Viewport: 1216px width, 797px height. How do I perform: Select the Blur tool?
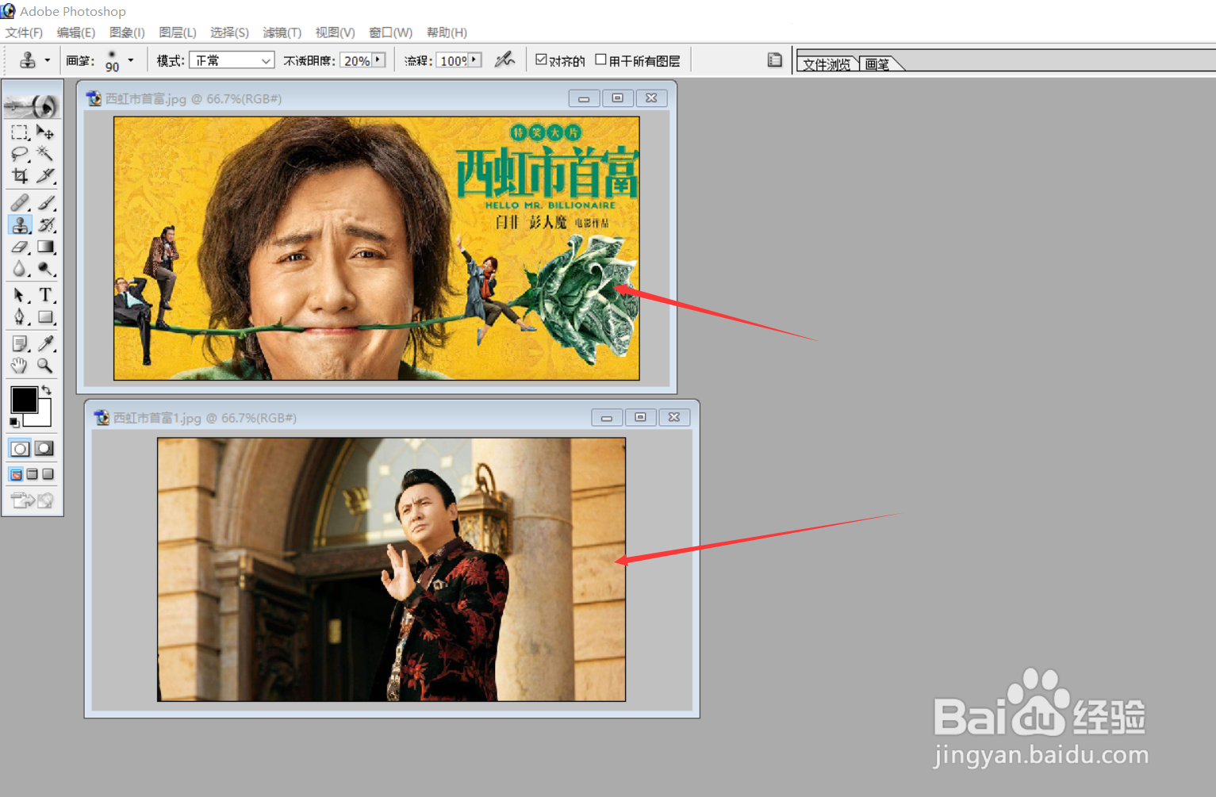[x=20, y=270]
